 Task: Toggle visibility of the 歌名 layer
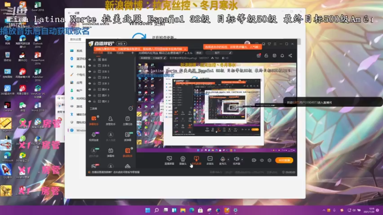[x=90, y=59]
